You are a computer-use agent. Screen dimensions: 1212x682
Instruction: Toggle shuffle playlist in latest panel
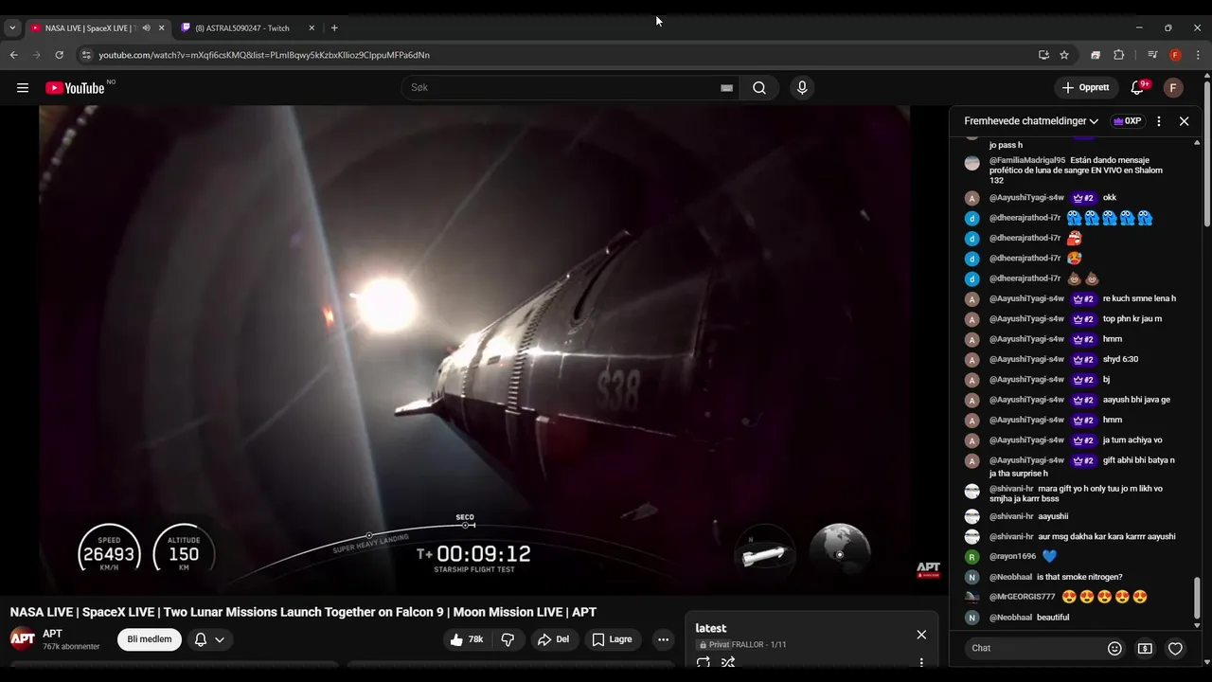tap(728, 663)
